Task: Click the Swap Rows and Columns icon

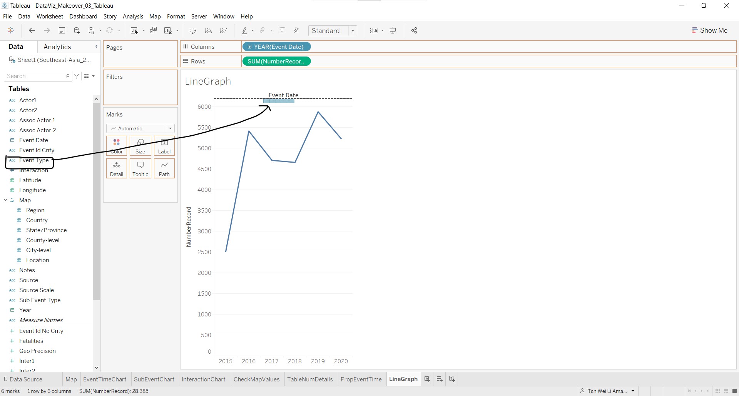Action: pyautogui.click(x=193, y=31)
